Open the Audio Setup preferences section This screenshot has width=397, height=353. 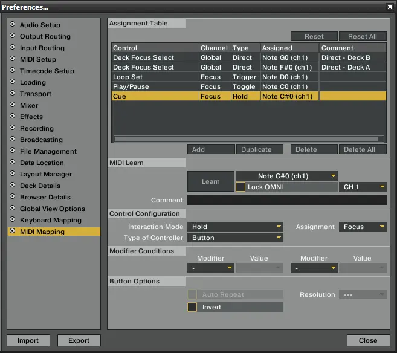point(40,25)
